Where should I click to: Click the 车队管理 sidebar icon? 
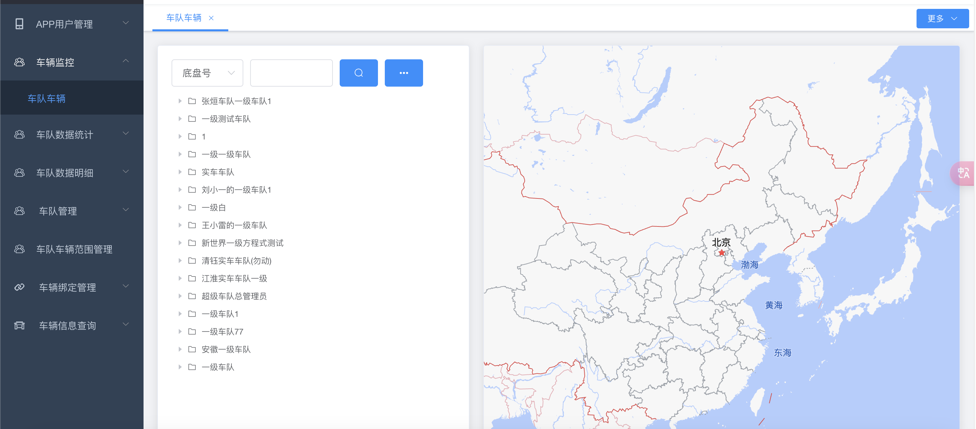(19, 211)
